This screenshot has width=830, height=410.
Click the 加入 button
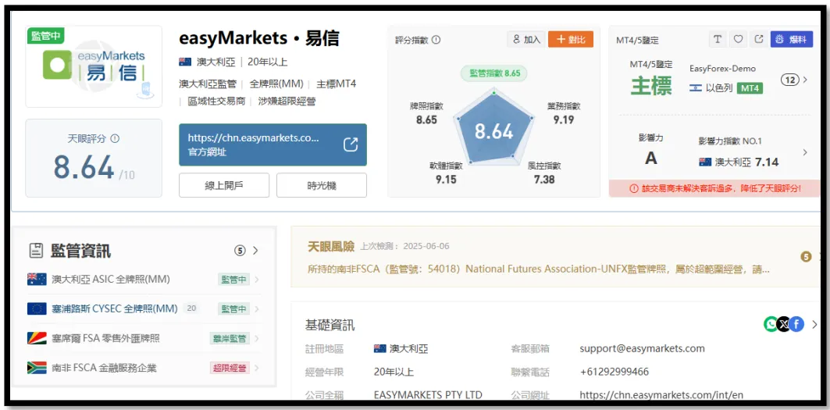(526, 39)
